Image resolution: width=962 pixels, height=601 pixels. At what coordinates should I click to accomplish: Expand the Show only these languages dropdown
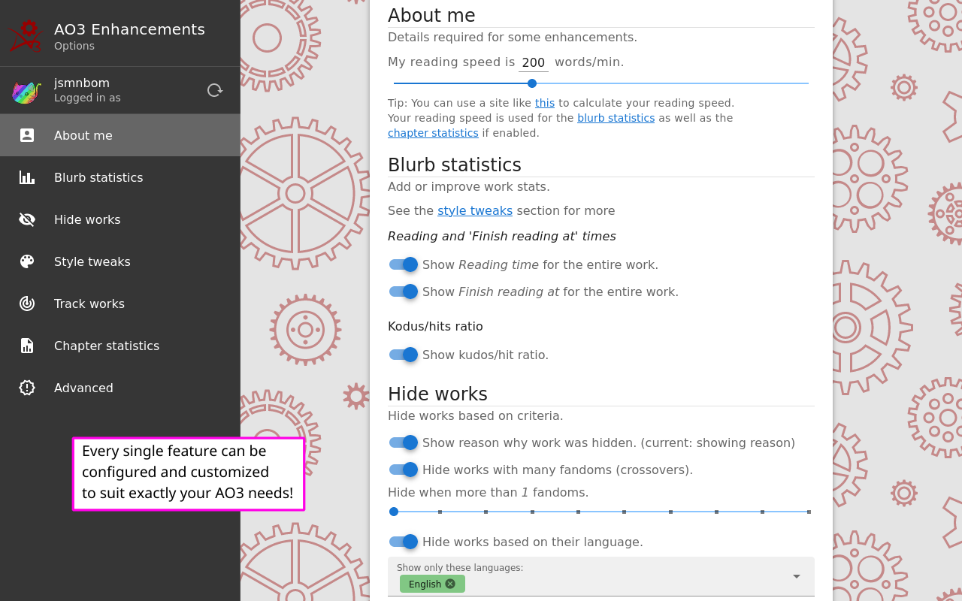[x=797, y=576]
